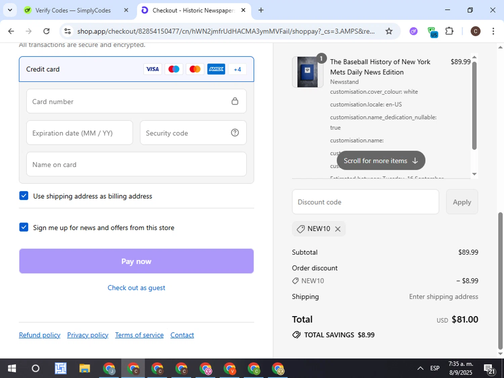Close the Verify Codes tab

pyautogui.click(x=126, y=10)
